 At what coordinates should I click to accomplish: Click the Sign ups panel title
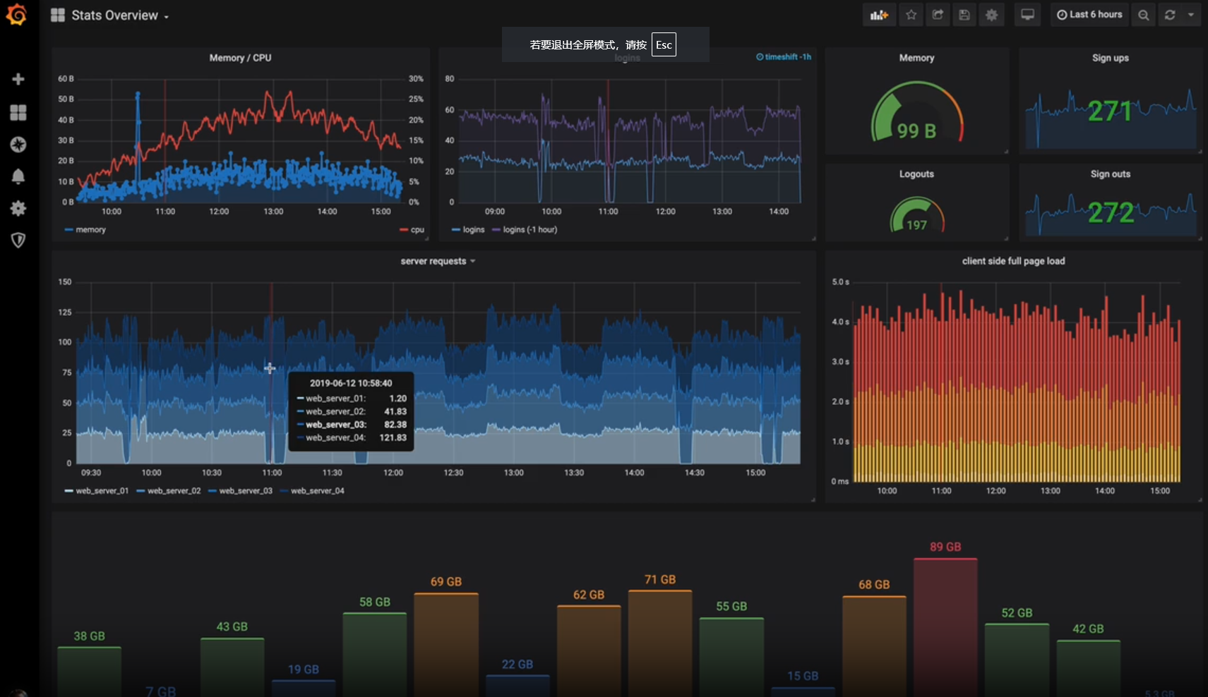(x=1111, y=58)
